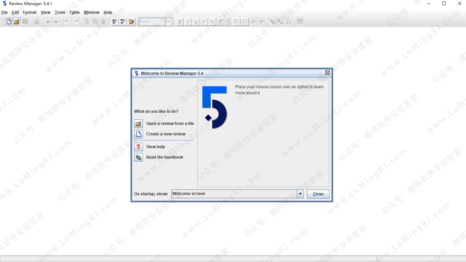Open the Welcome screen combo box
466x262 pixels.
click(234, 194)
